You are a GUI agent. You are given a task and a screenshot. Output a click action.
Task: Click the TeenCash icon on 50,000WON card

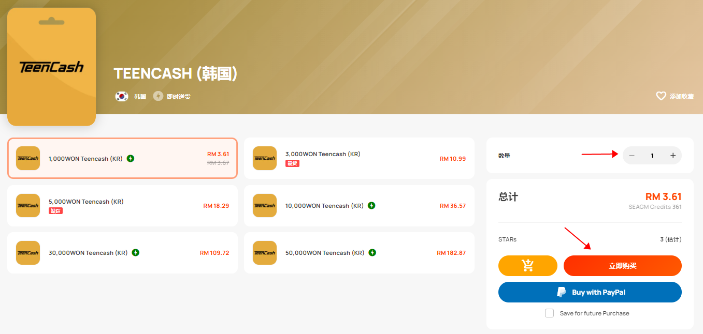265,253
